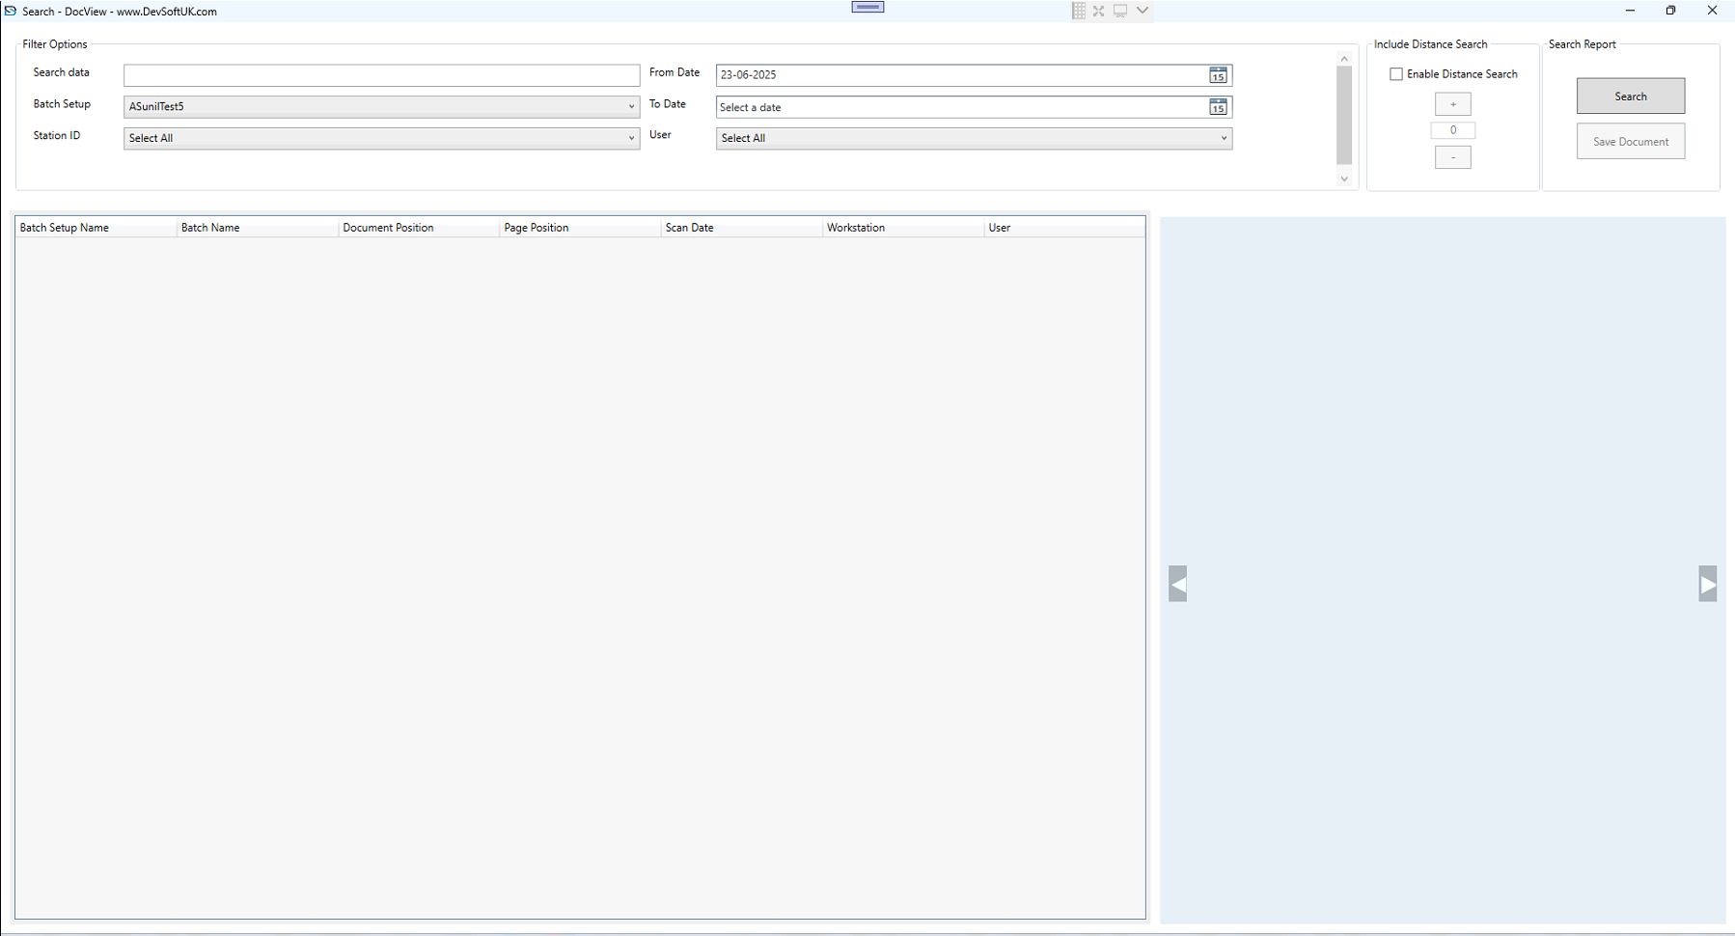Open the From Date calendar picker icon

[1218, 74]
